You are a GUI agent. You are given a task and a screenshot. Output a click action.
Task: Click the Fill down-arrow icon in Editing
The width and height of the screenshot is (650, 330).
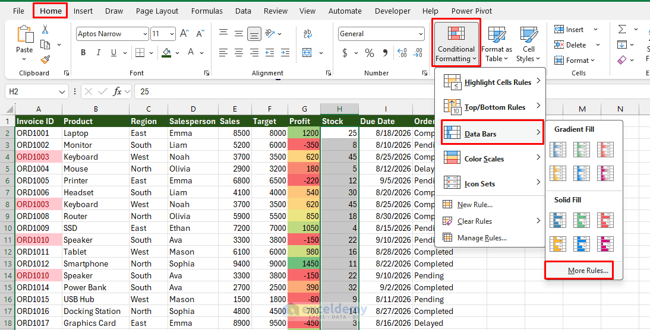[x=622, y=45]
